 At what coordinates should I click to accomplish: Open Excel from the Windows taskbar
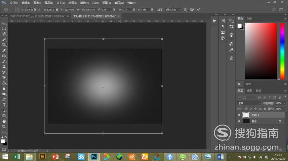pyautogui.click(x=17, y=157)
